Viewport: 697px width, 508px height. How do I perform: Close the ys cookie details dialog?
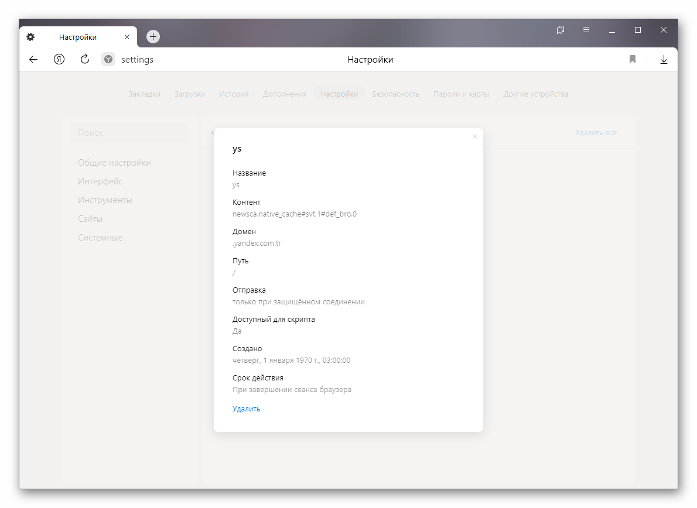(475, 136)
